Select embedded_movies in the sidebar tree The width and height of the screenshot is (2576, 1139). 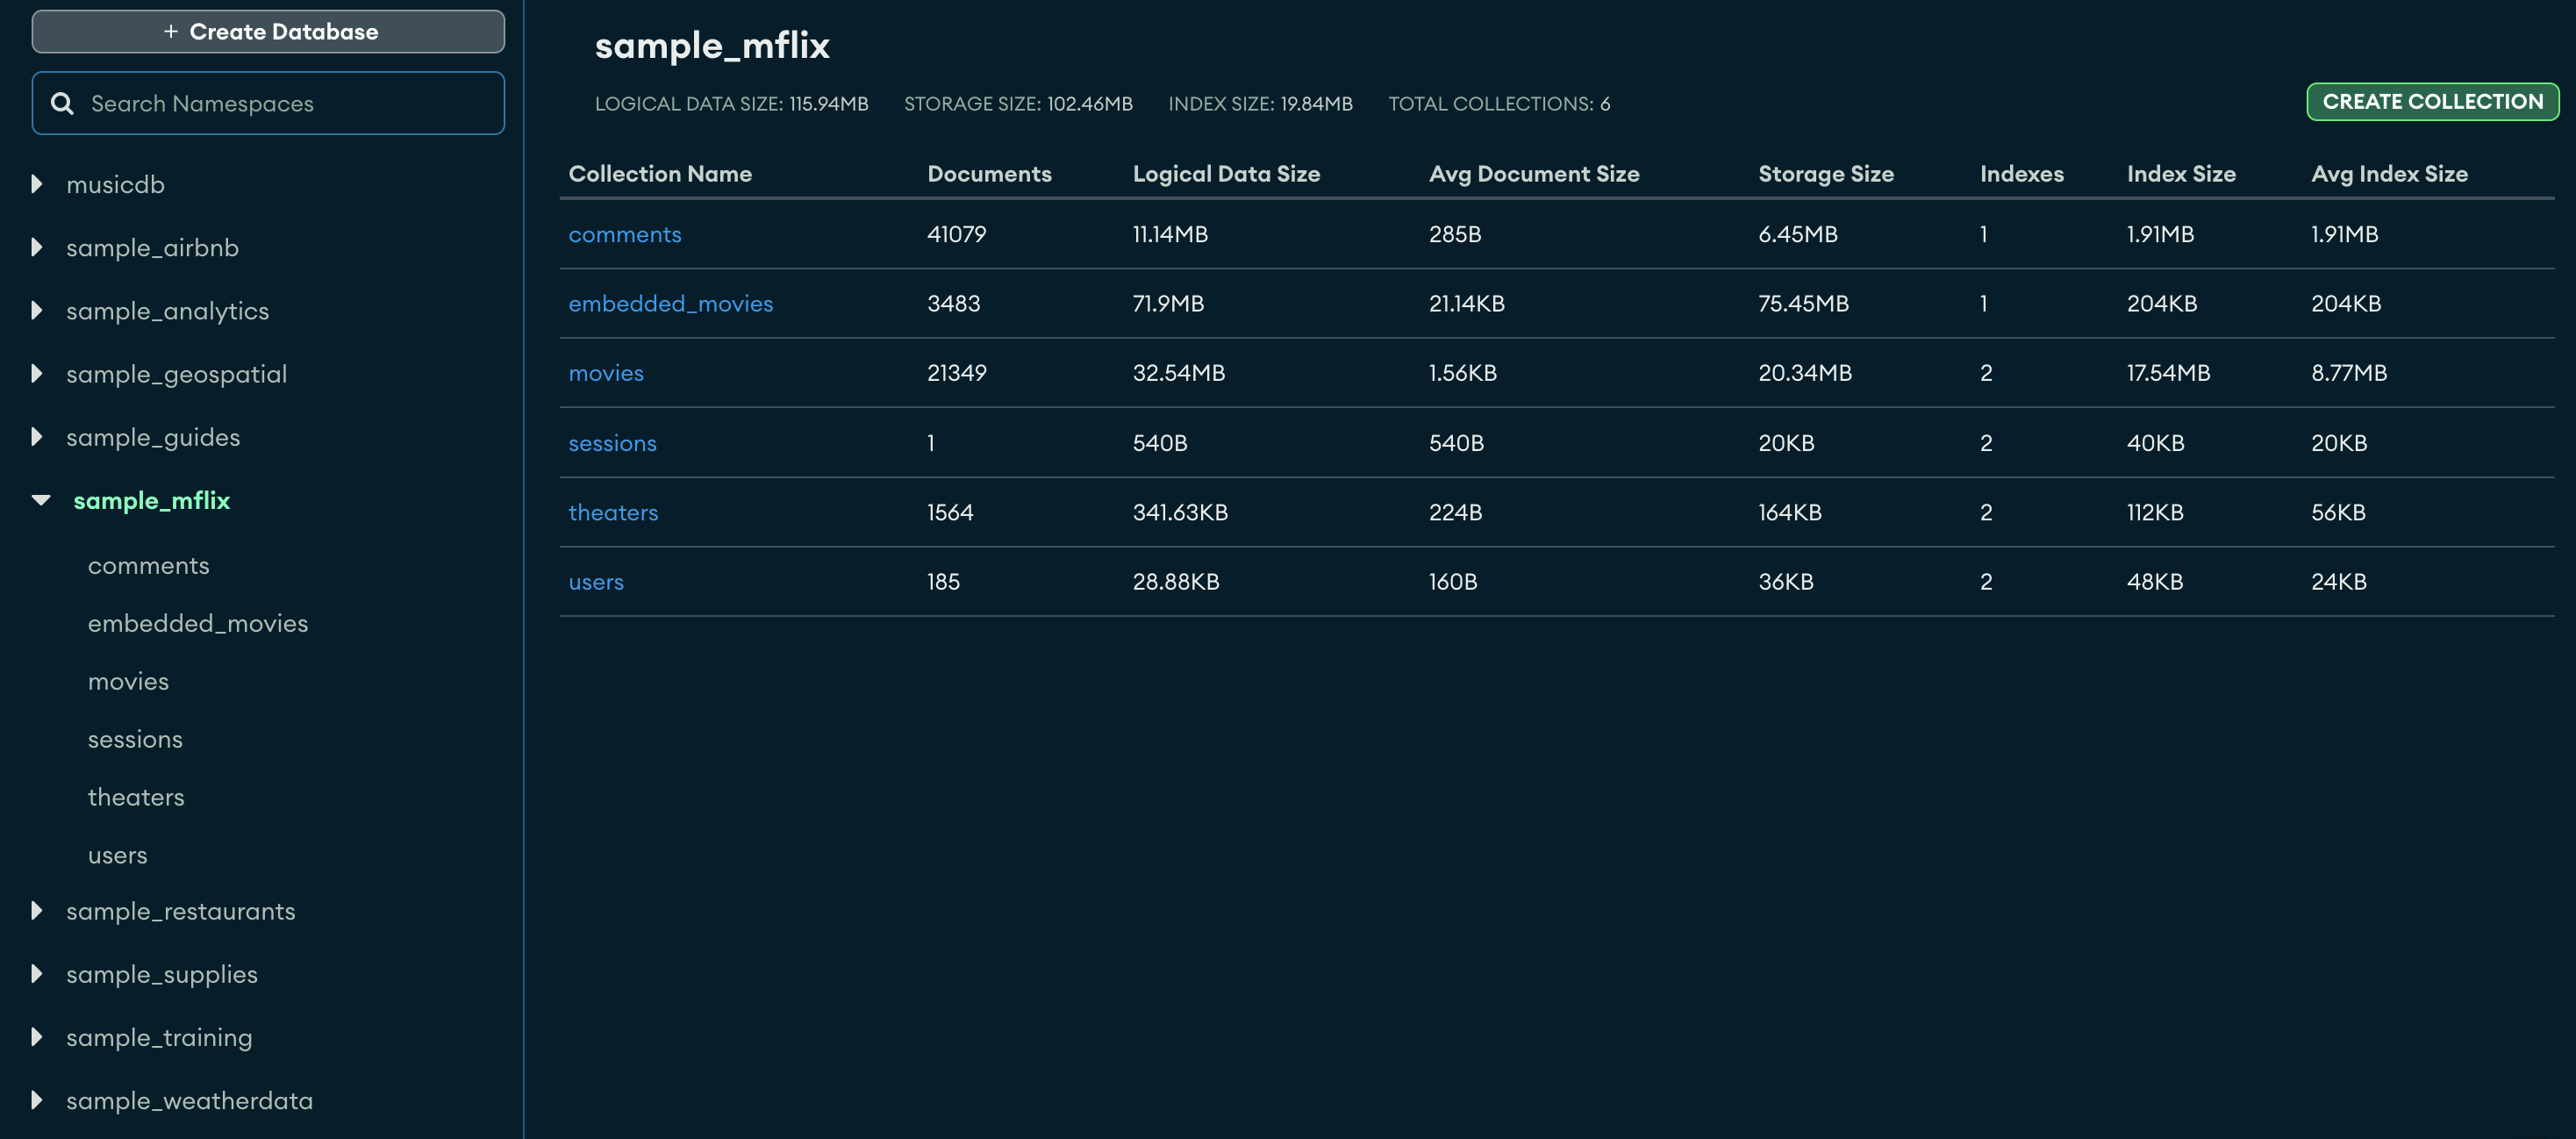pyautogui.click(x=198, y=622)
